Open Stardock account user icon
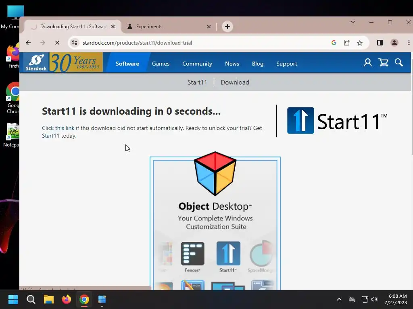413x309 pixels. 368,62
